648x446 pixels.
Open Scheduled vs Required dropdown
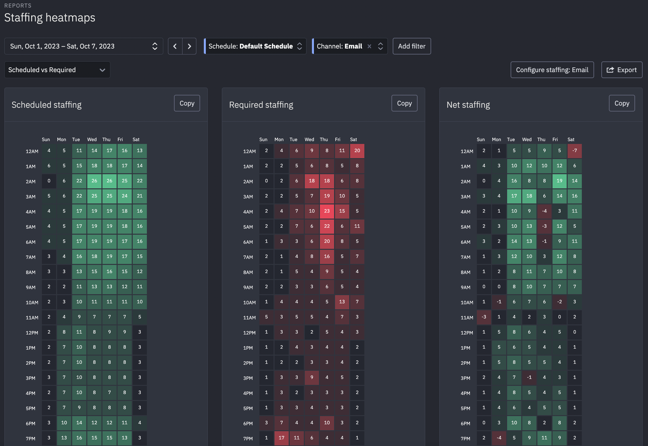57,70
